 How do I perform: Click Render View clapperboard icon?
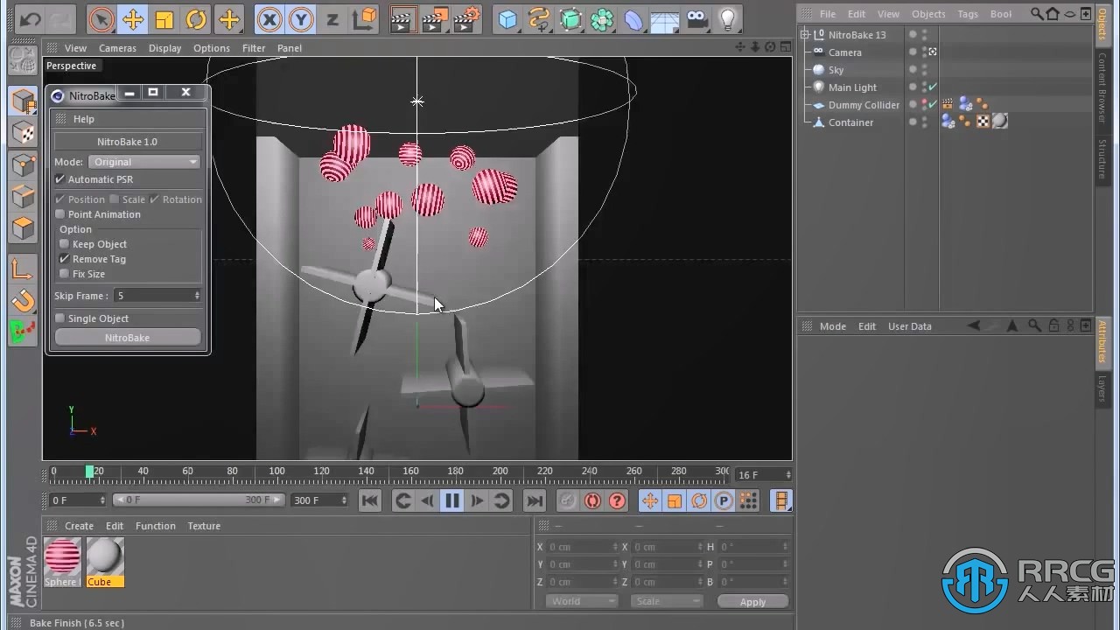tap(403, 18)
